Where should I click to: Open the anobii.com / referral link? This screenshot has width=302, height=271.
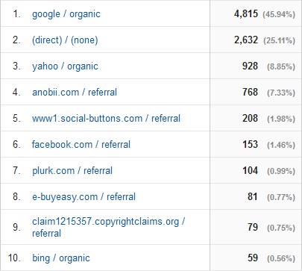coord(75,93)
